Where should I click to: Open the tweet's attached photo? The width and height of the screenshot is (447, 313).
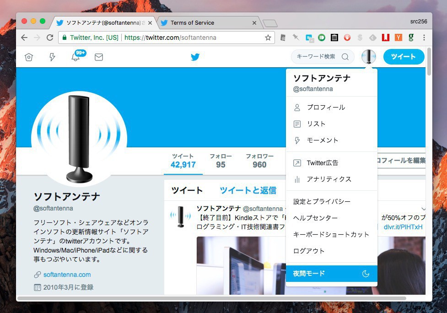point(241,266)
